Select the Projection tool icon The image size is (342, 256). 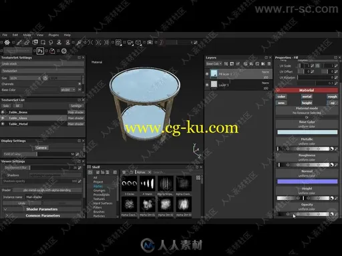35,42
